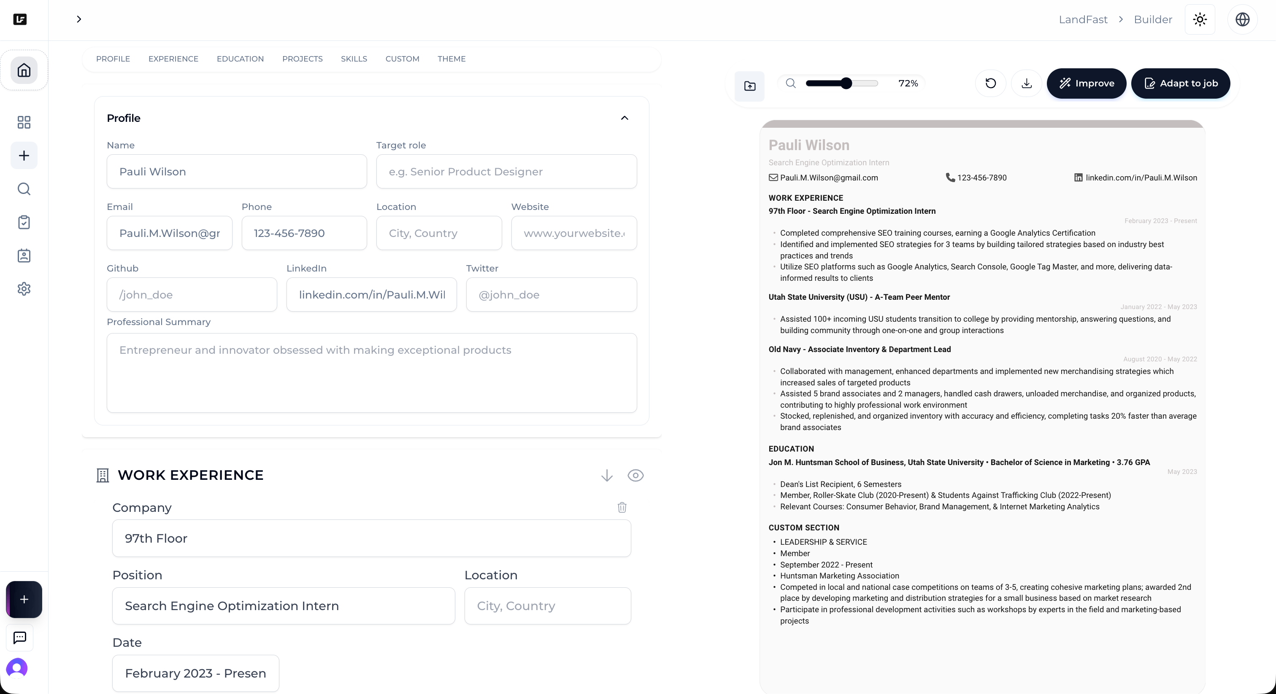The height and width of the screenshot is (694, 1276).
Task: Select the Home icon in the sidebar
Action: coord(24,70)
